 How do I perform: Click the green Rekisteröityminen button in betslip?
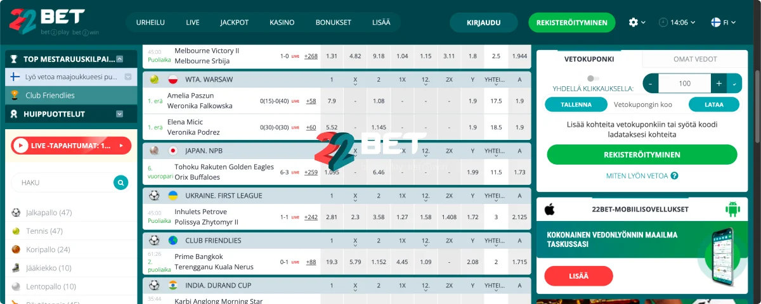coord(642,155)
